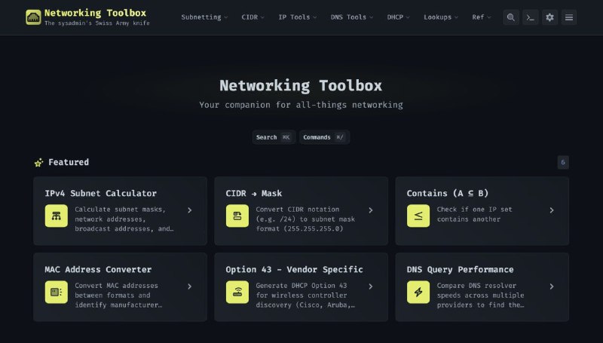
Task: Click the Featured count badge
Action: coord(563,162)
